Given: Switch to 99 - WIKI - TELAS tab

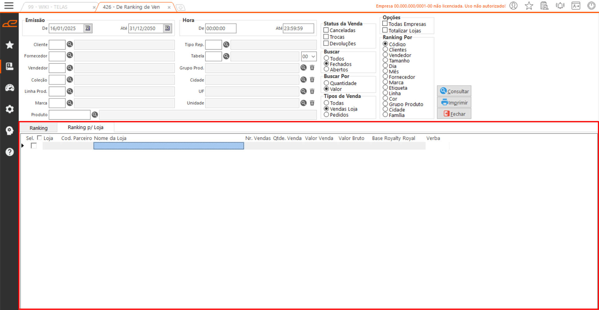Looking at the screenshot, I should (x=47, y=7).
